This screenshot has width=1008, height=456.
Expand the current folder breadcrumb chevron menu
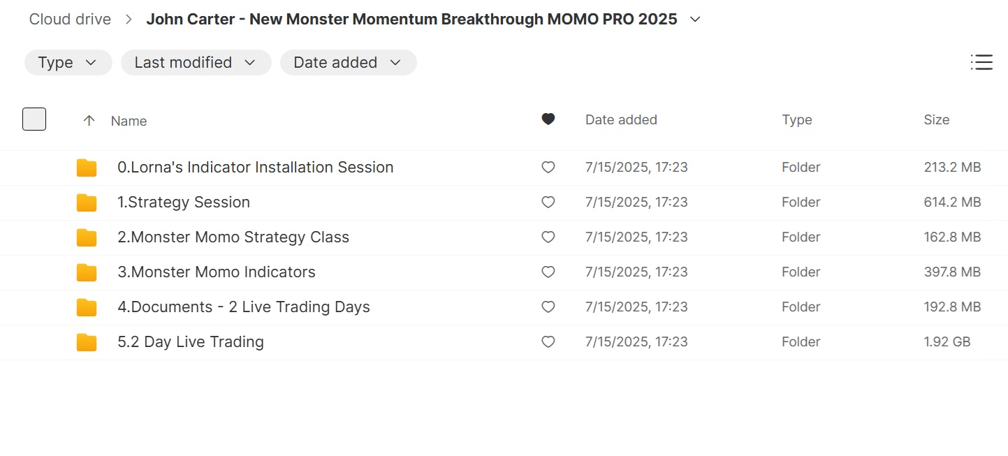pos(695,20)
